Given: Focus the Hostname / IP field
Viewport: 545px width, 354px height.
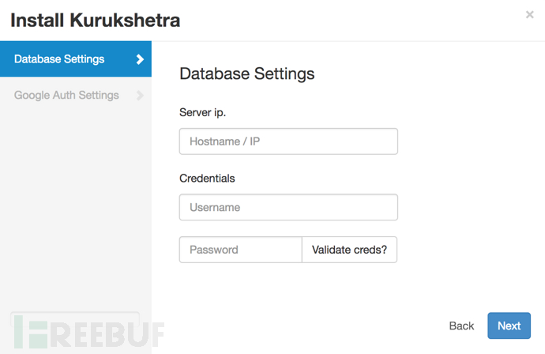Looking at the screenshot, I should pos(288,141).
